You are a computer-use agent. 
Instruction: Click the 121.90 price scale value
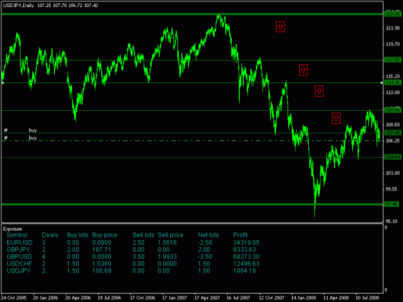(393, 28)
